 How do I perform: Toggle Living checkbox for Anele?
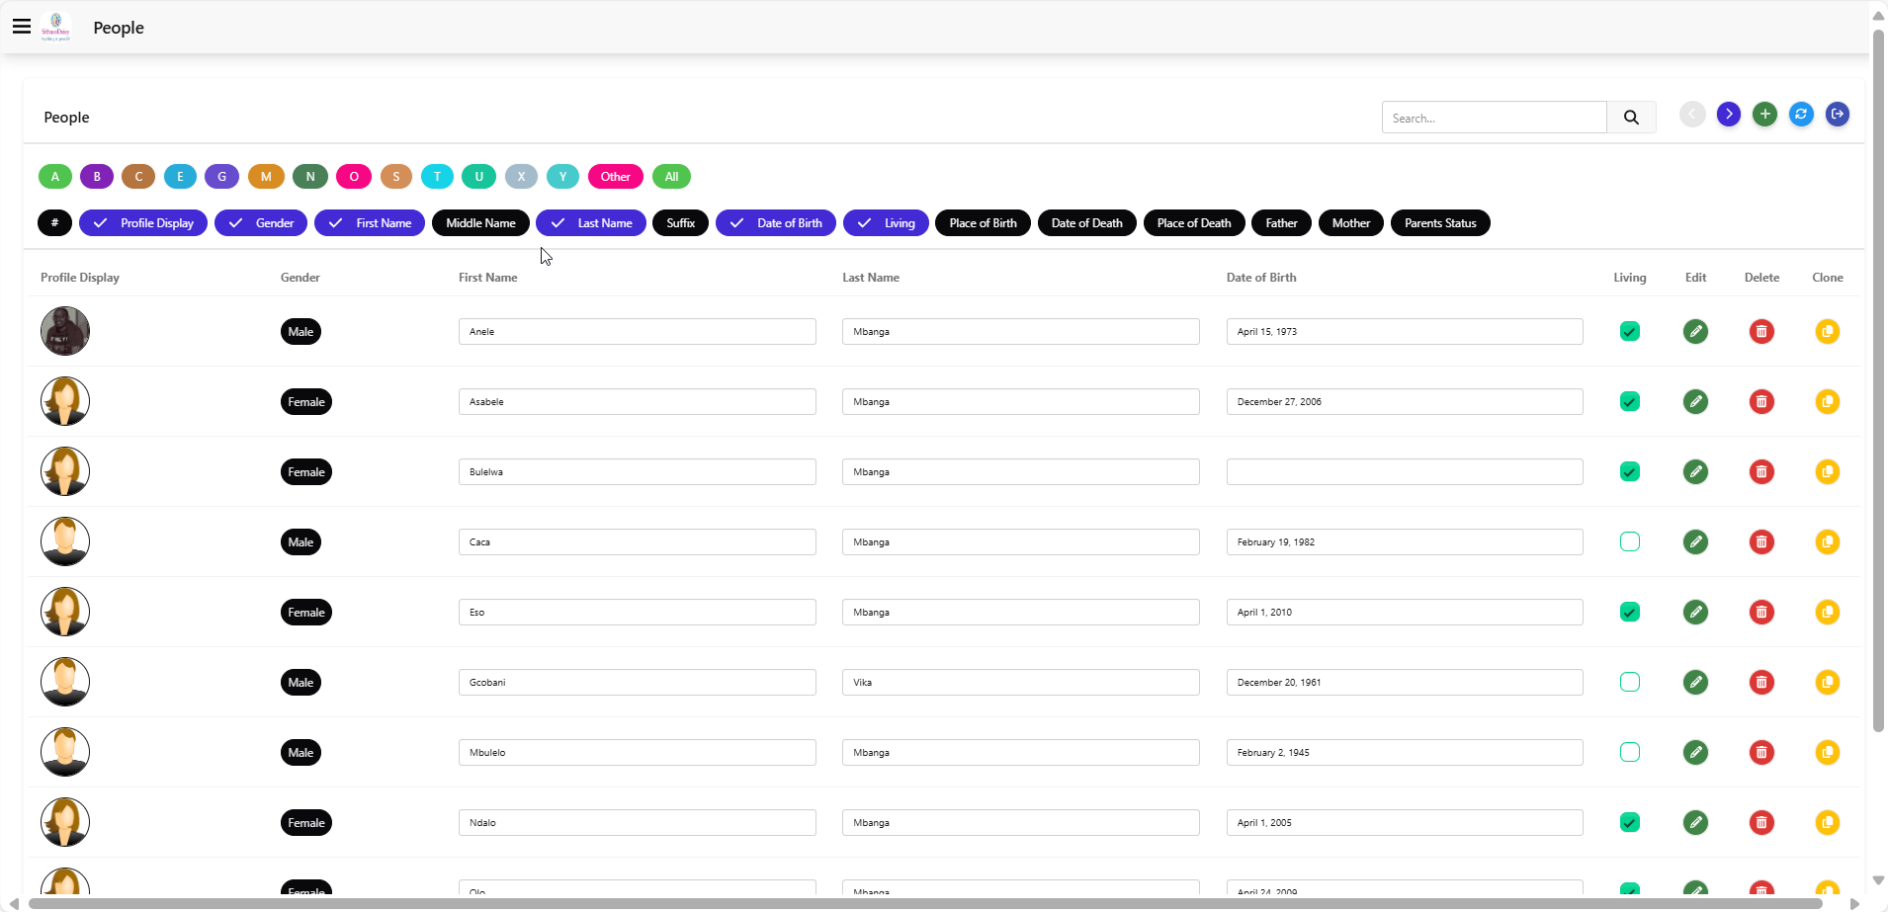(x=1630, y=331)
